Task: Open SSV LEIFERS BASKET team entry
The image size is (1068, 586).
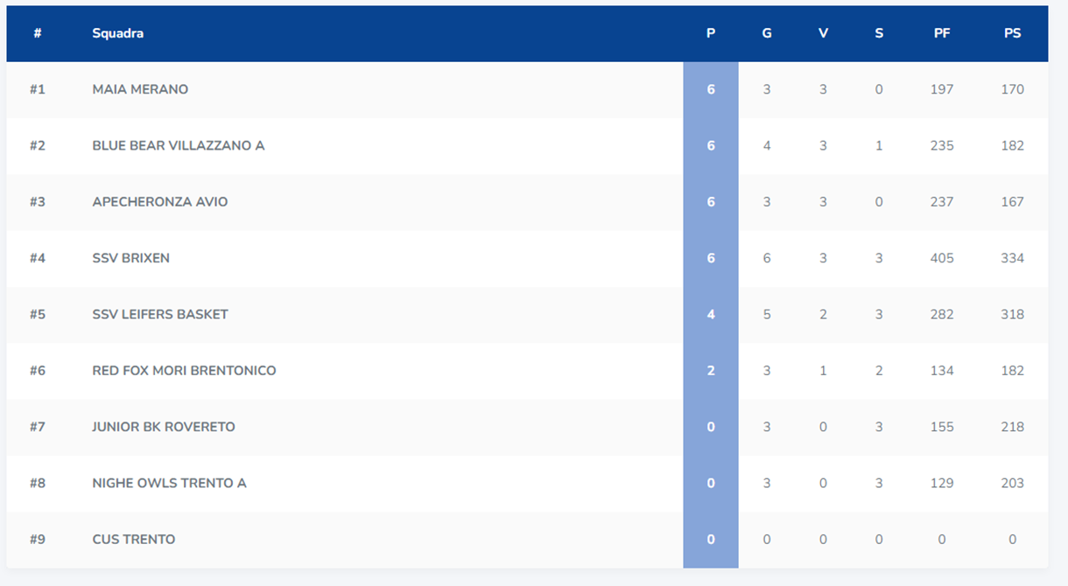Action: click(x=160, y=314)
